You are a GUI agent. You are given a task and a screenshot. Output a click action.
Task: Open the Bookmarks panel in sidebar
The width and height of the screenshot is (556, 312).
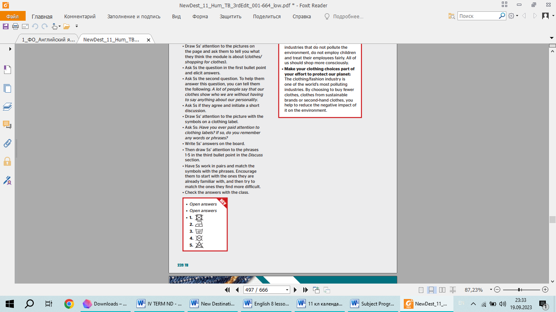[7, 70]
